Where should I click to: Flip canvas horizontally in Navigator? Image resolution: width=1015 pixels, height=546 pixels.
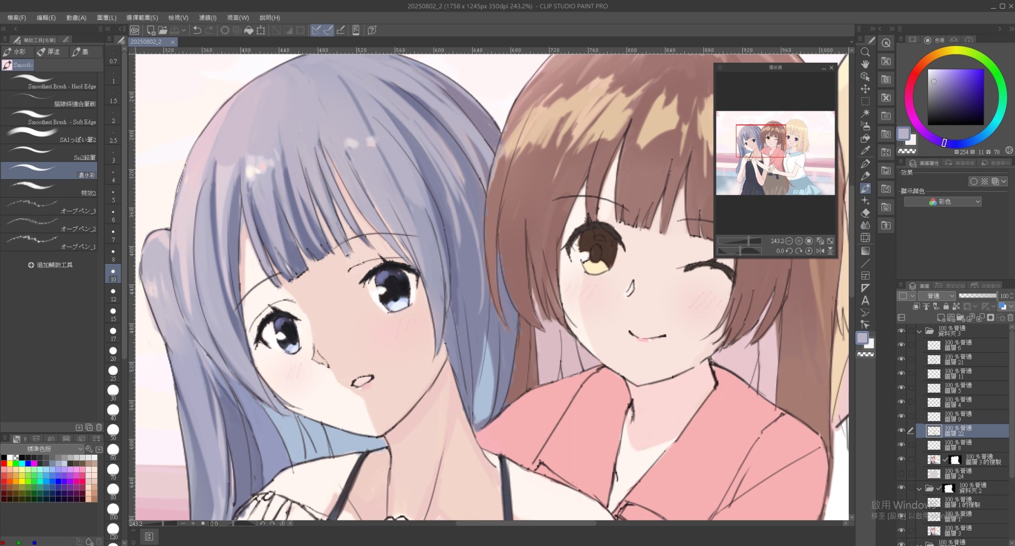[x=820, y=251]
